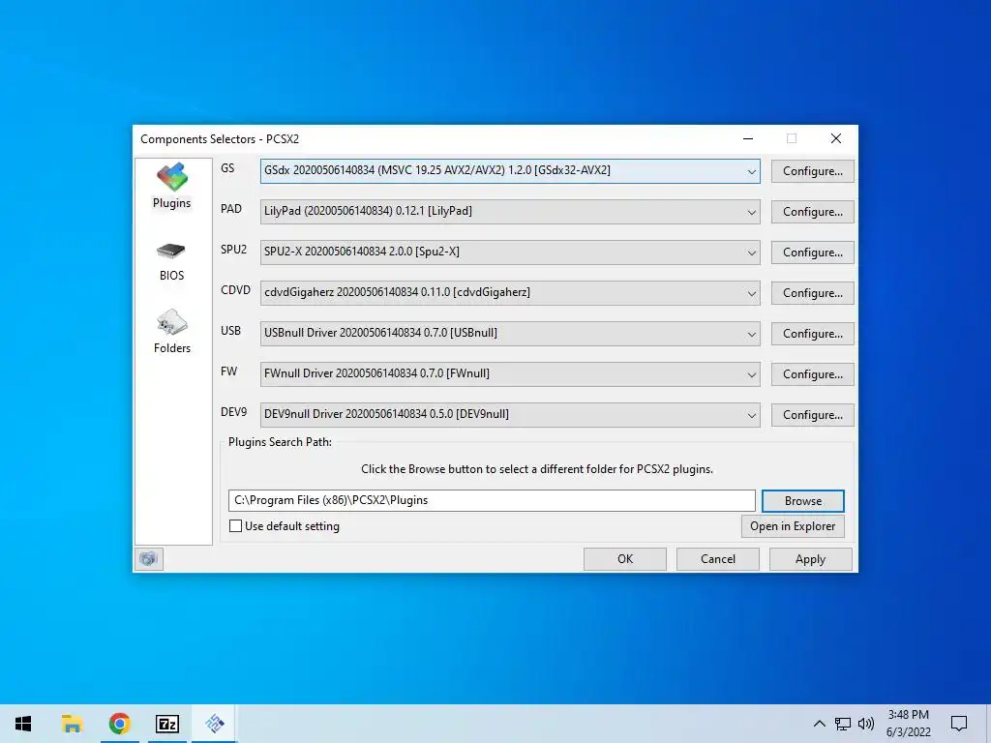
Task: Expand the USBnull Driver dropdown
Action: point(751,334)
